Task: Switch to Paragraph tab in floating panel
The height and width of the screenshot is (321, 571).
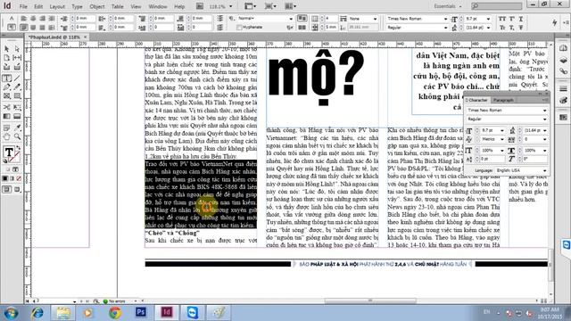Action: [503, 100]
